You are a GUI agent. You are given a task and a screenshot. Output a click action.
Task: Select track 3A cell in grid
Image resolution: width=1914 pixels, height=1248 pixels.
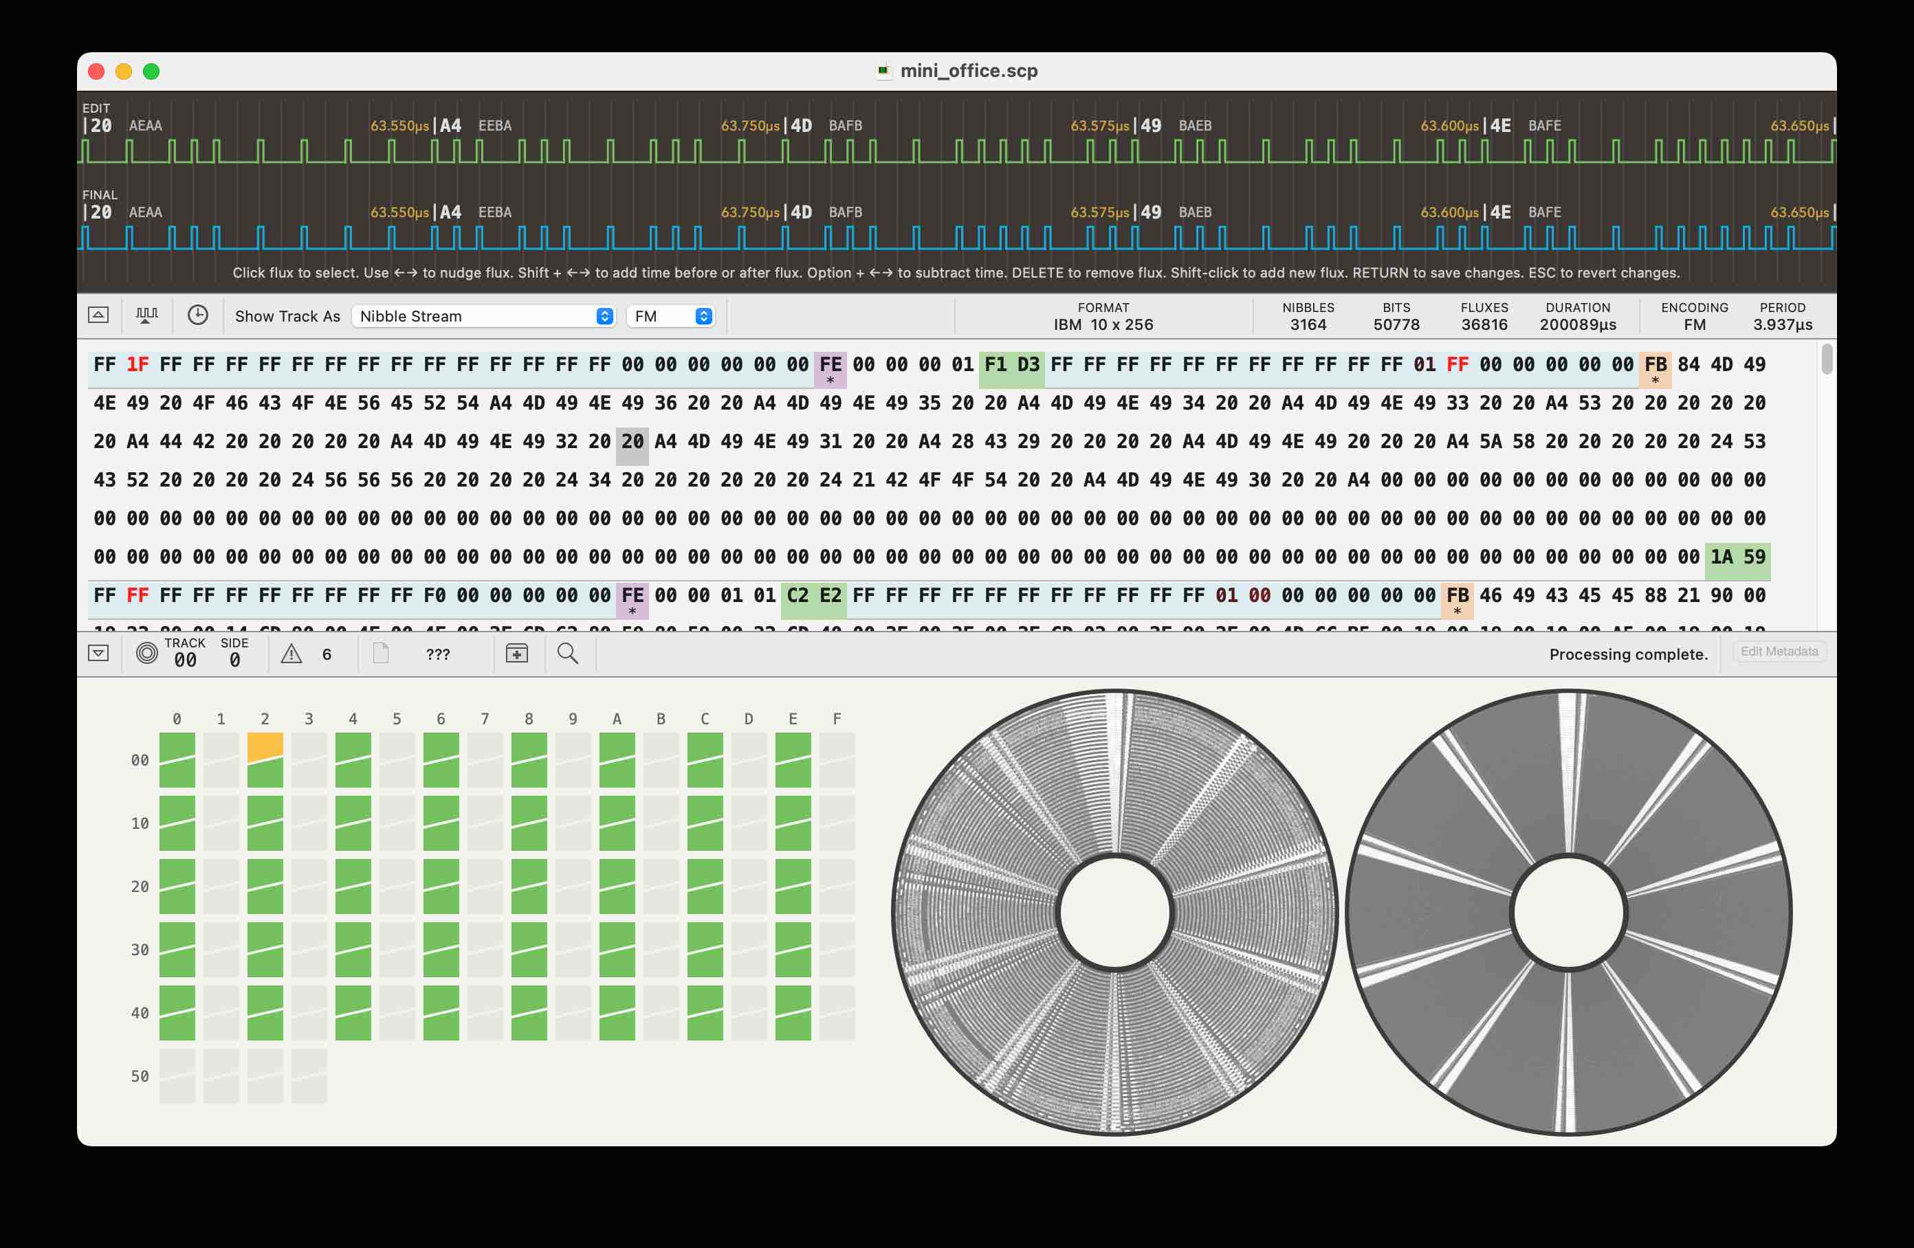(617, 950)
